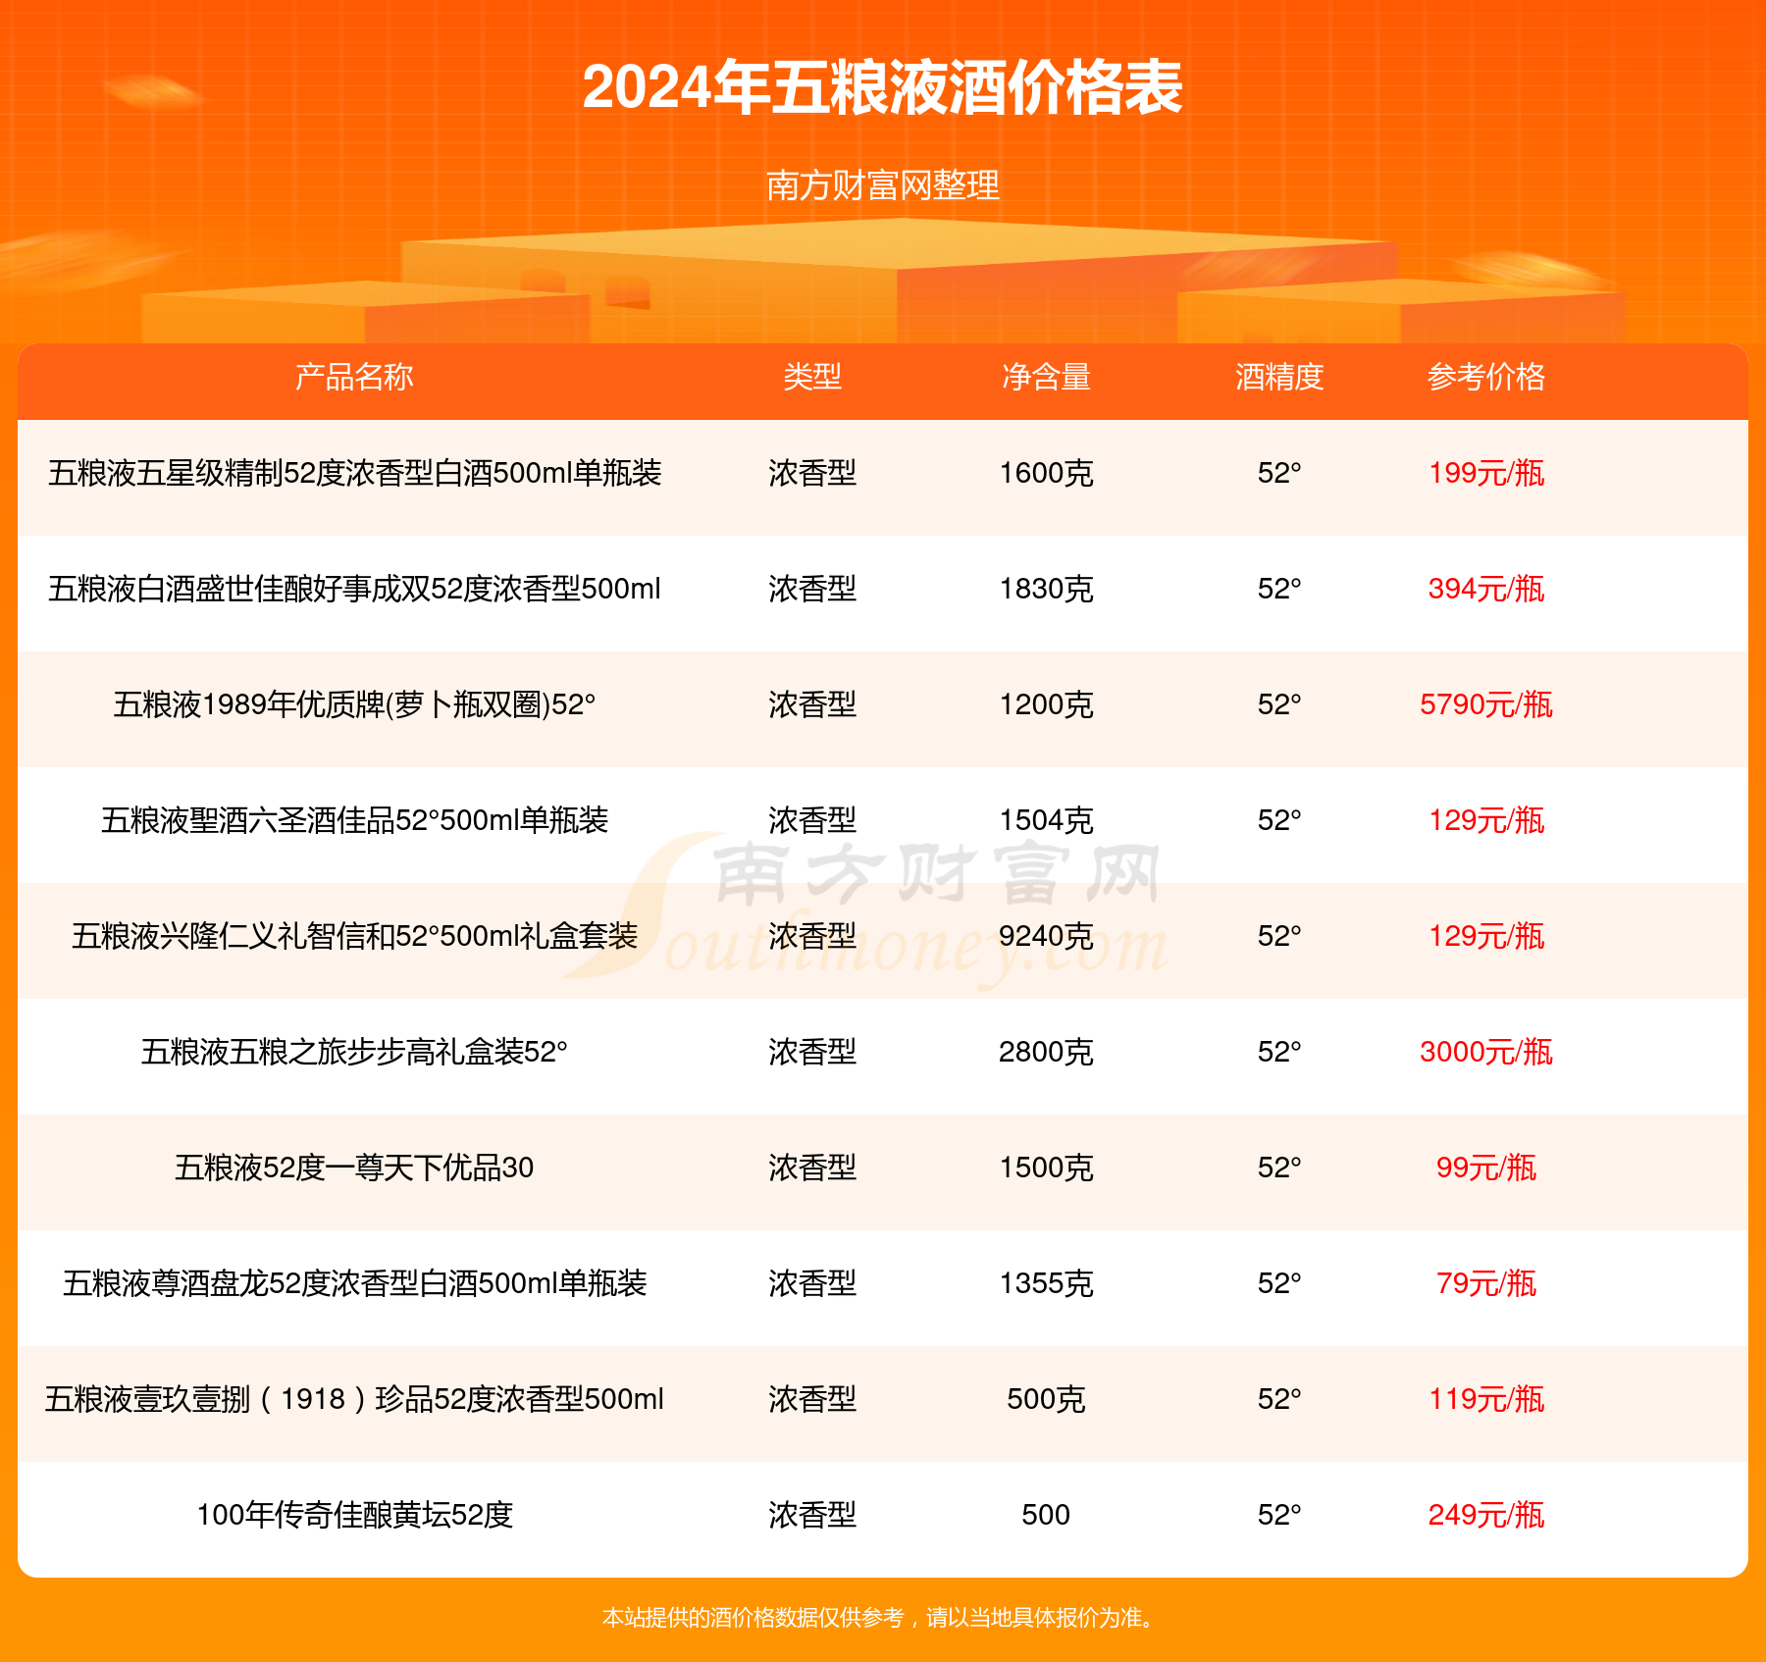The image size is (1766, 1662).
Task: Click 52° in the 壹玖壹捌 row
Action: coord(1279,1399)
